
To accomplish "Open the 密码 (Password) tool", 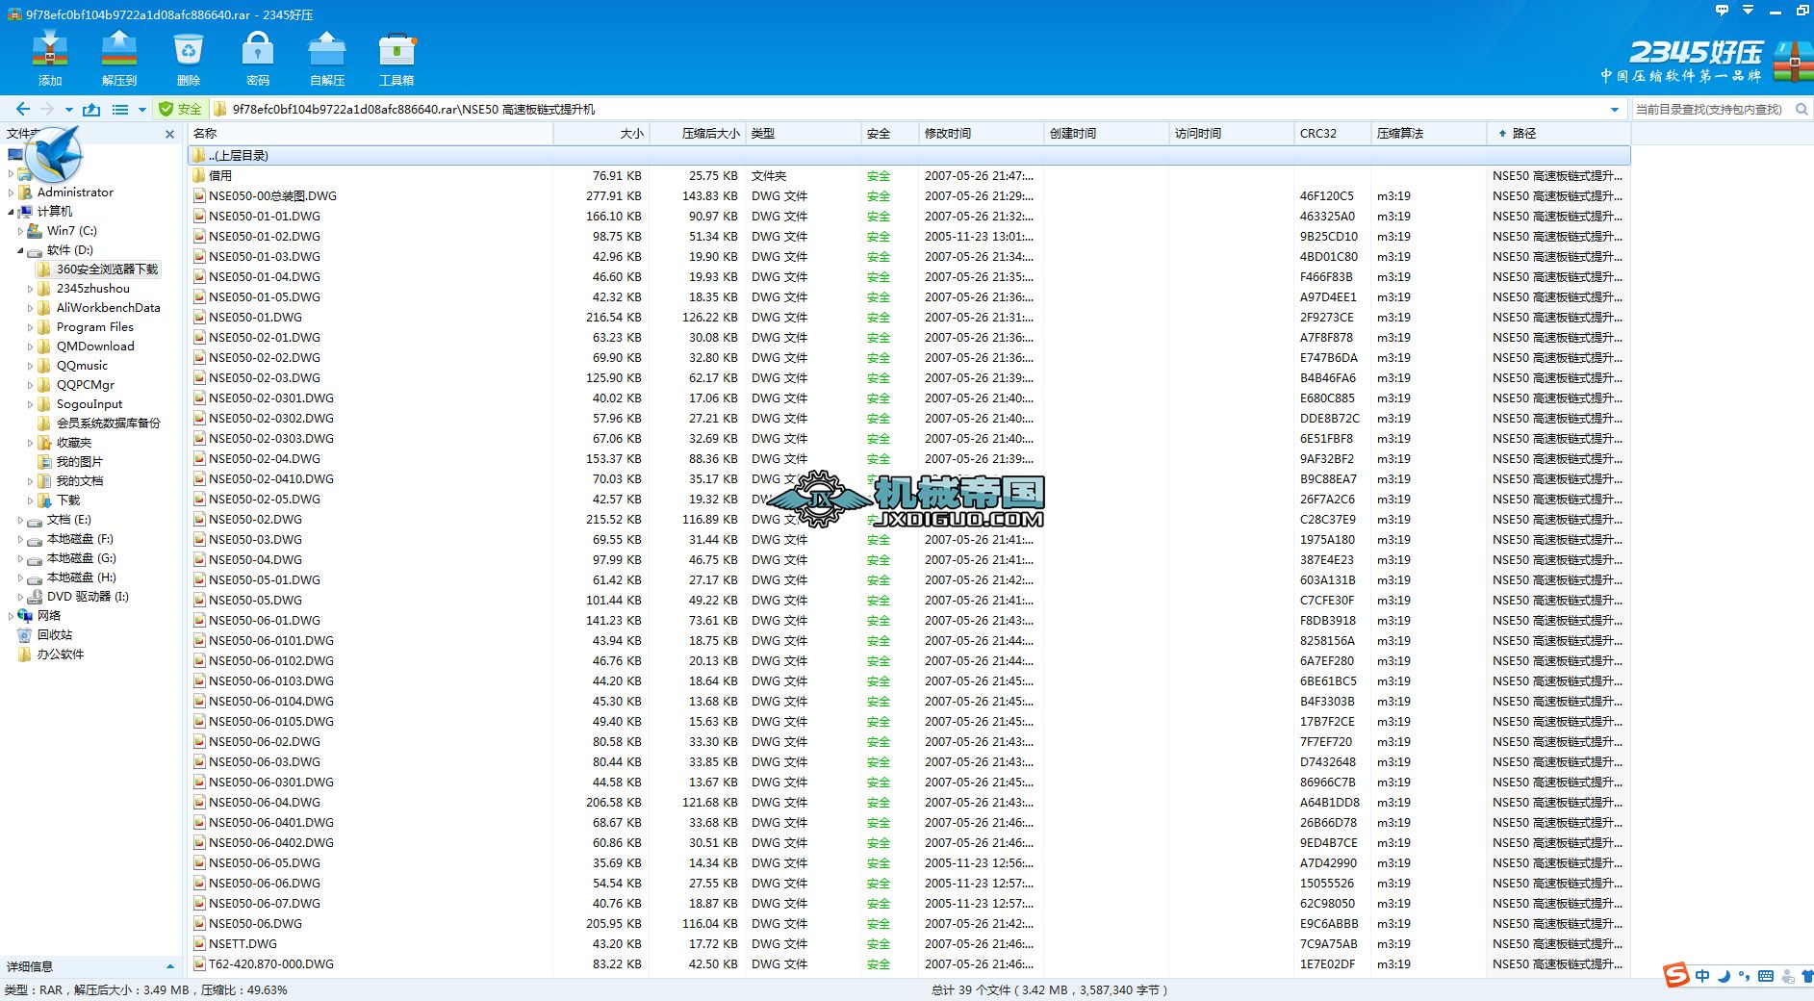I will 256,56.
